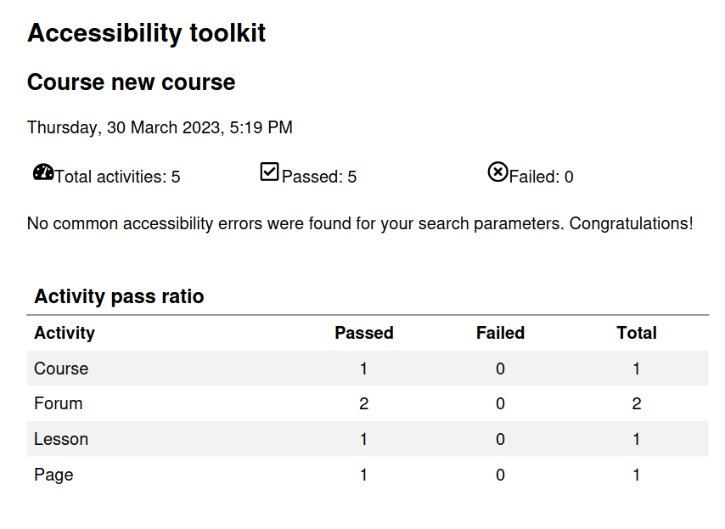Viewport: 725px width, 529px height.
Task: Click the Passed column header in table
Action: 364,333
